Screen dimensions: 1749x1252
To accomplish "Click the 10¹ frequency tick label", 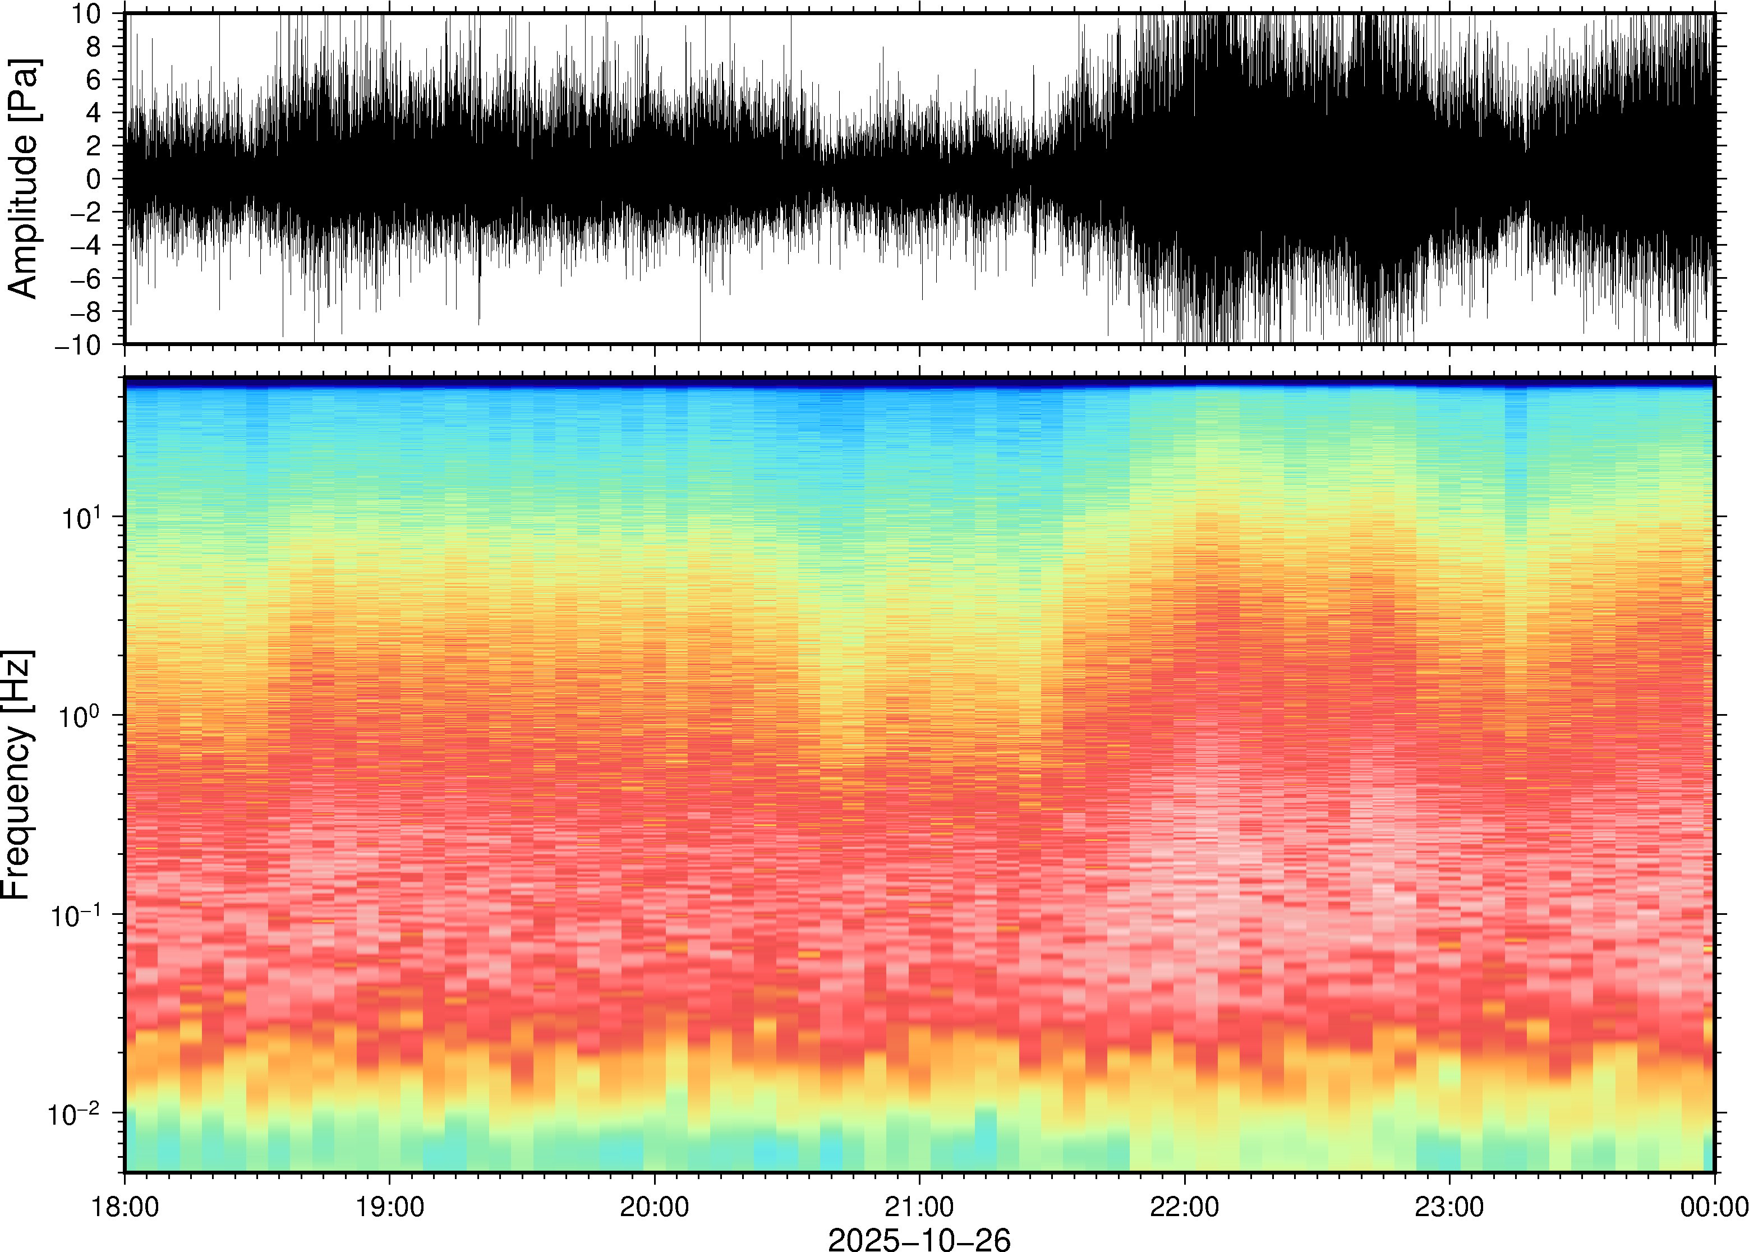I will [x=81, y=517].
